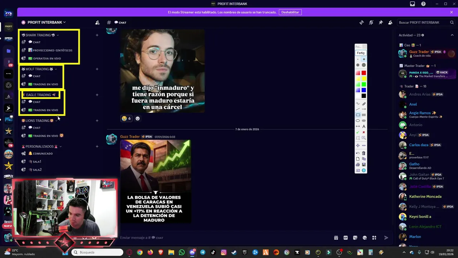Open the emoji picker in message bar
This screenshot has height=258, width=458.
[x=365, y=238]
